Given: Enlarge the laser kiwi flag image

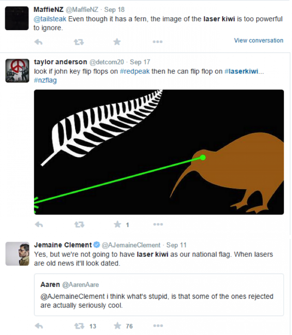Looking at the screenshot, I should pyautogui.click(x=159, y=152).
